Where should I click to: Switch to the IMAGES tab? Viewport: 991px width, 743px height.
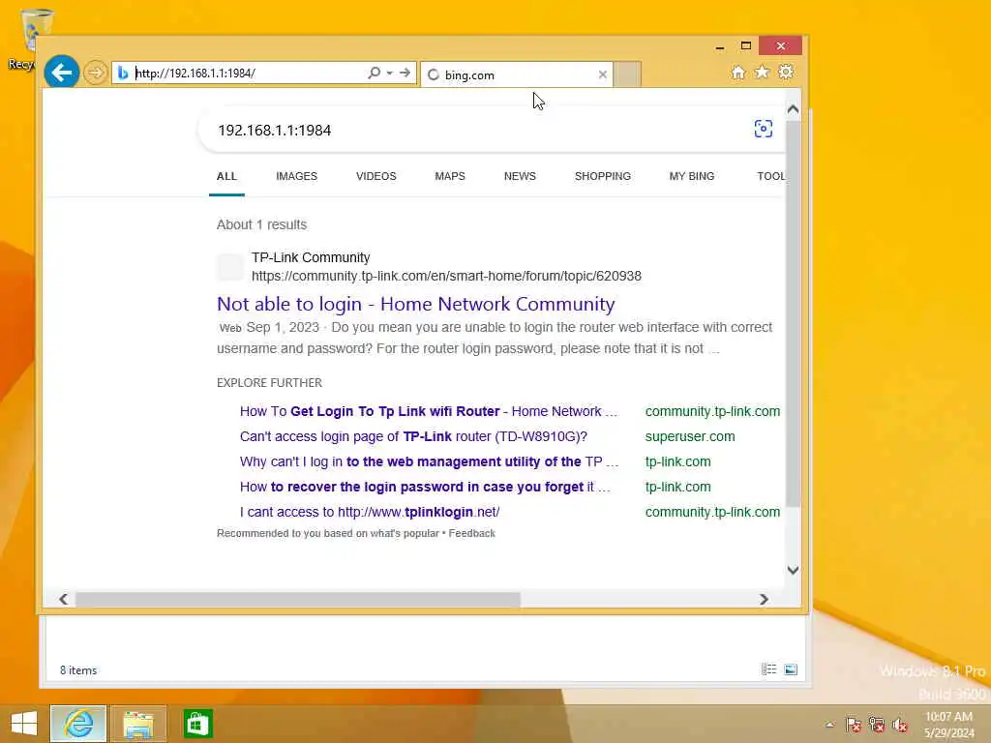pyautogui.click(x=296, y=176)
